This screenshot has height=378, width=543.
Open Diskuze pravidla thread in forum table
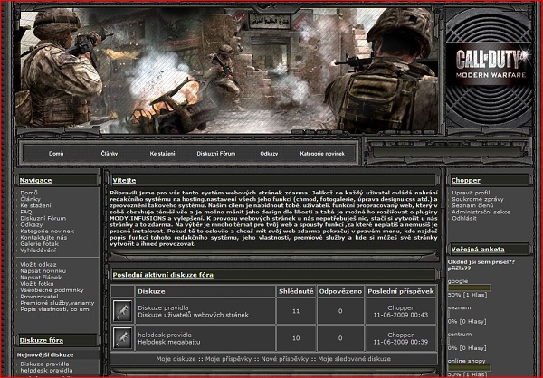tap(163, 307)
